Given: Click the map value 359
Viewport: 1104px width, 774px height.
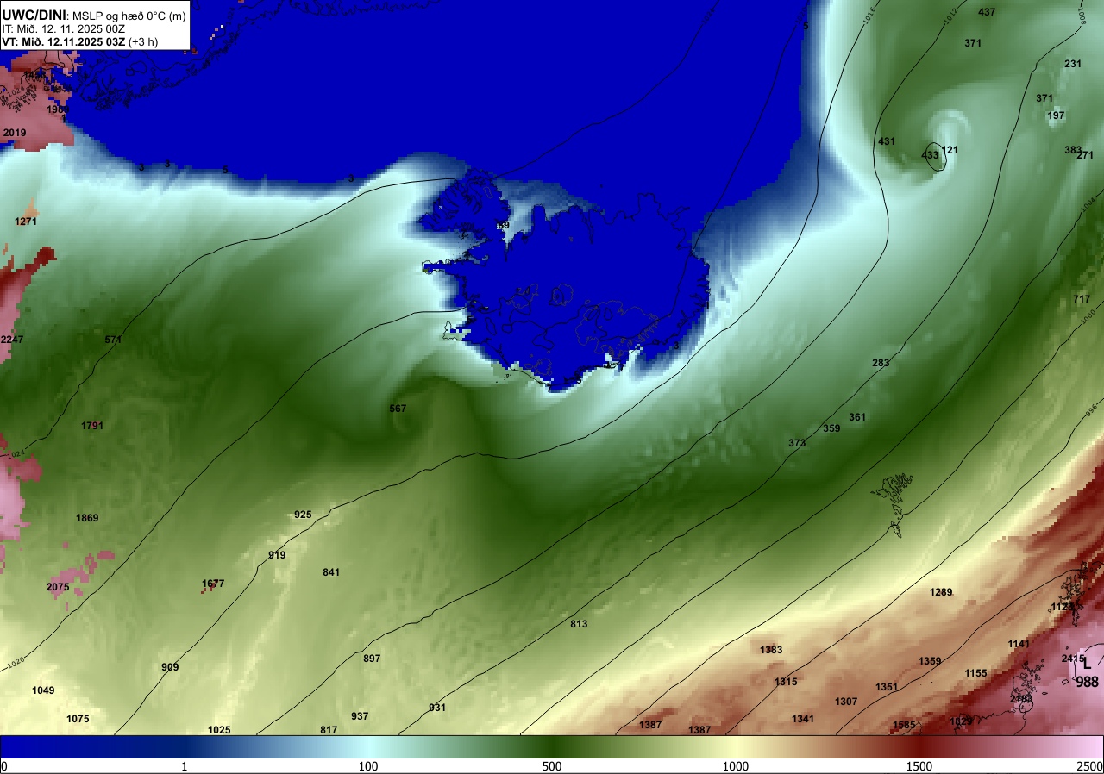Looking at the screenshot, I should 831,428.
